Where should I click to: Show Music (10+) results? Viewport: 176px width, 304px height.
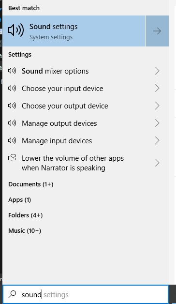click(x=25, y=231)
